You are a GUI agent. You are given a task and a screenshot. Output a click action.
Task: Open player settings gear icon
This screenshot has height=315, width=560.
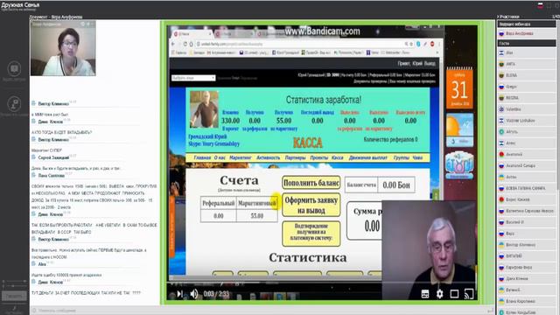(439, 294)
